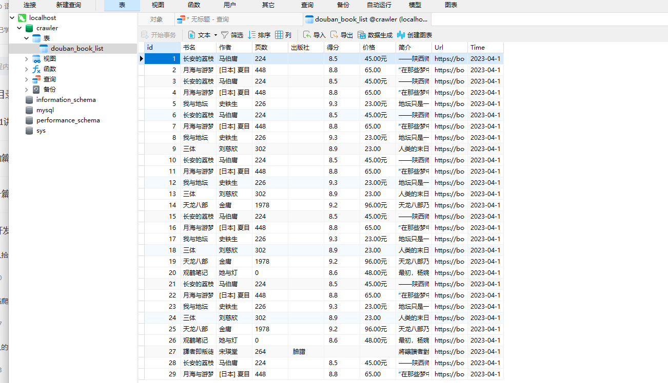Select 其它 in the top toolbar
This screenshot has width=668, height=383.
[x=268, y=5]
